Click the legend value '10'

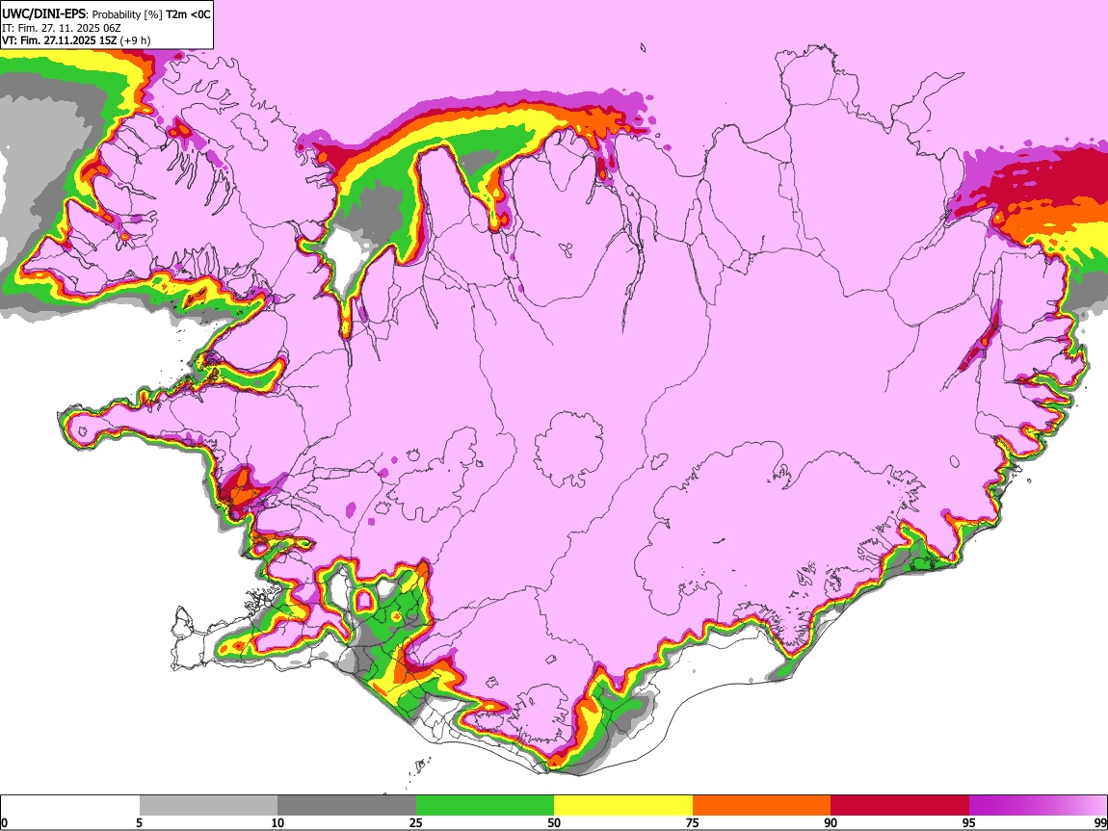[x=277, y=822]
